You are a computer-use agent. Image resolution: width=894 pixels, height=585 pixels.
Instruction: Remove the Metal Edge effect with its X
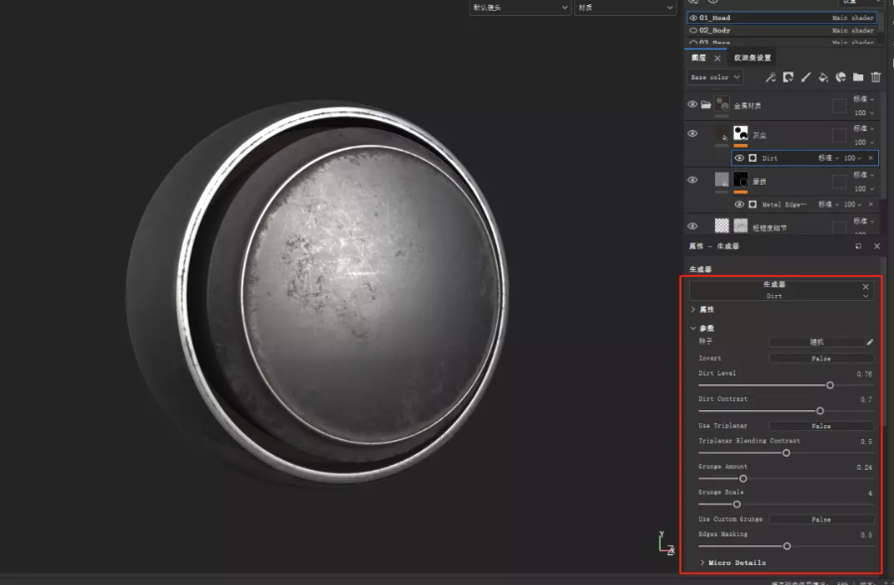(870, 205)
